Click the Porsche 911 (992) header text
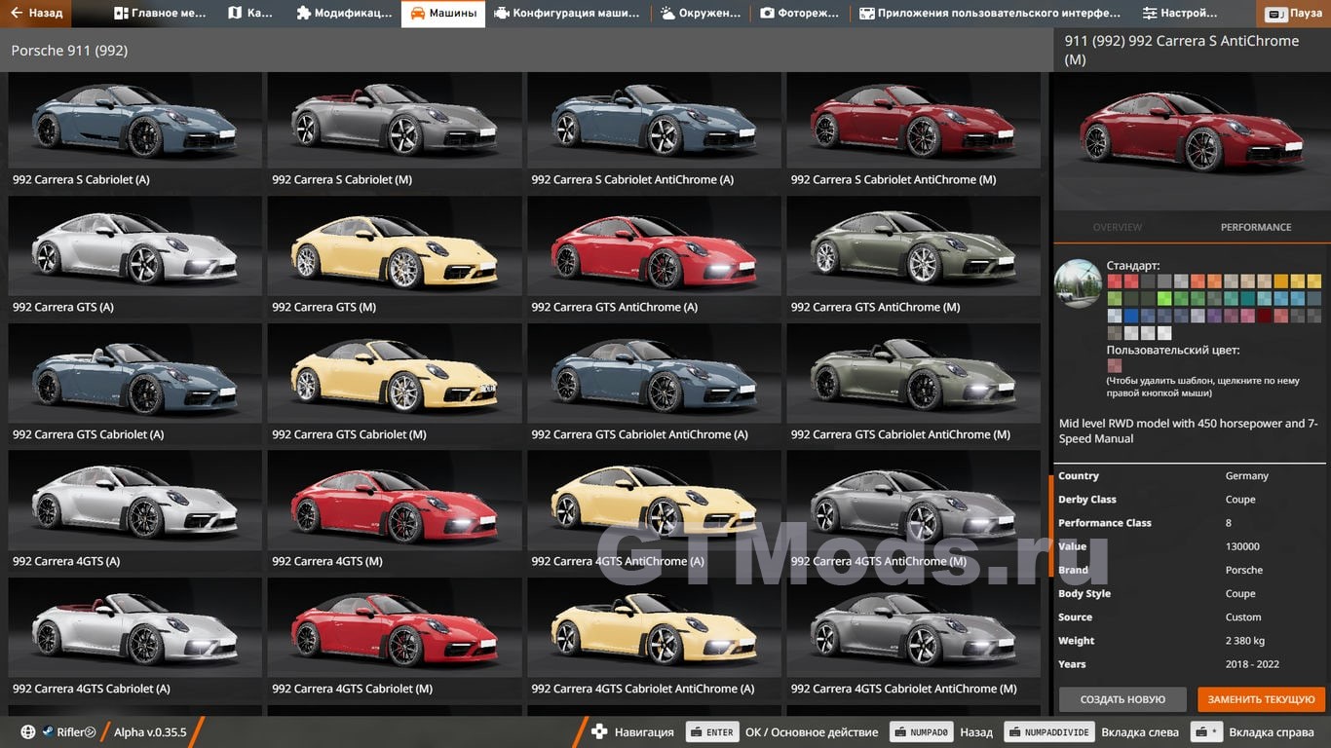Viewport: 1331px width, 748px height. pos(69,50)
